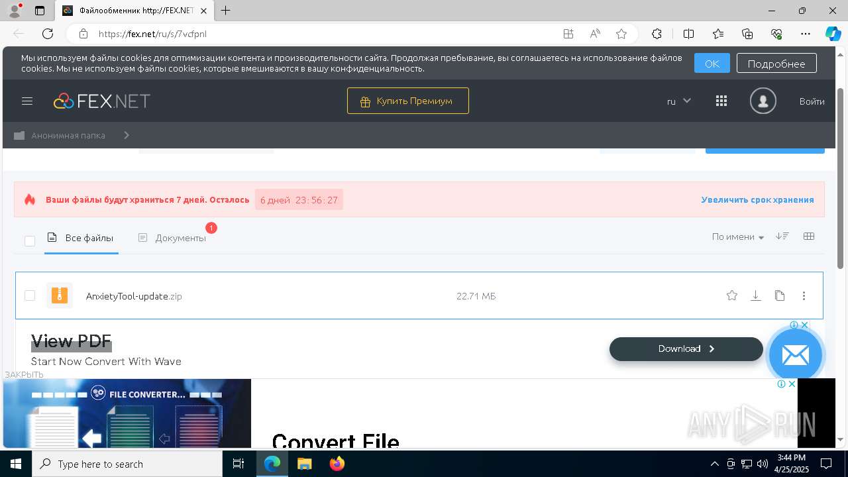Refresh the browser page
This screenshot has width=848, height=477.
[x=48, y=34]
